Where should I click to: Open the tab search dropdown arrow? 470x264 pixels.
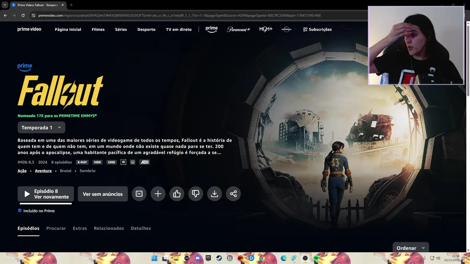tap(4, 5)
